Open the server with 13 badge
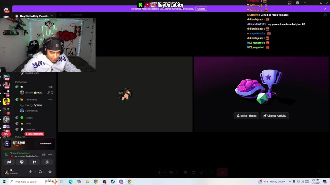The height and width of the screenshot is (185, 330). click(x=6, y=93)
